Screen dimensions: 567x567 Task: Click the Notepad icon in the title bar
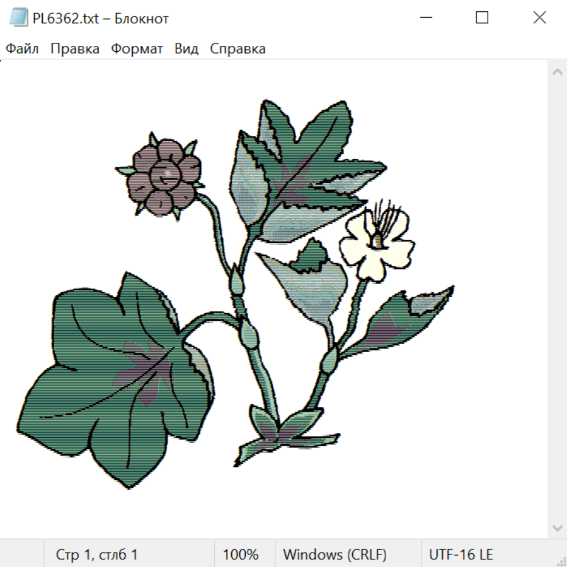(x=19, y=18)
